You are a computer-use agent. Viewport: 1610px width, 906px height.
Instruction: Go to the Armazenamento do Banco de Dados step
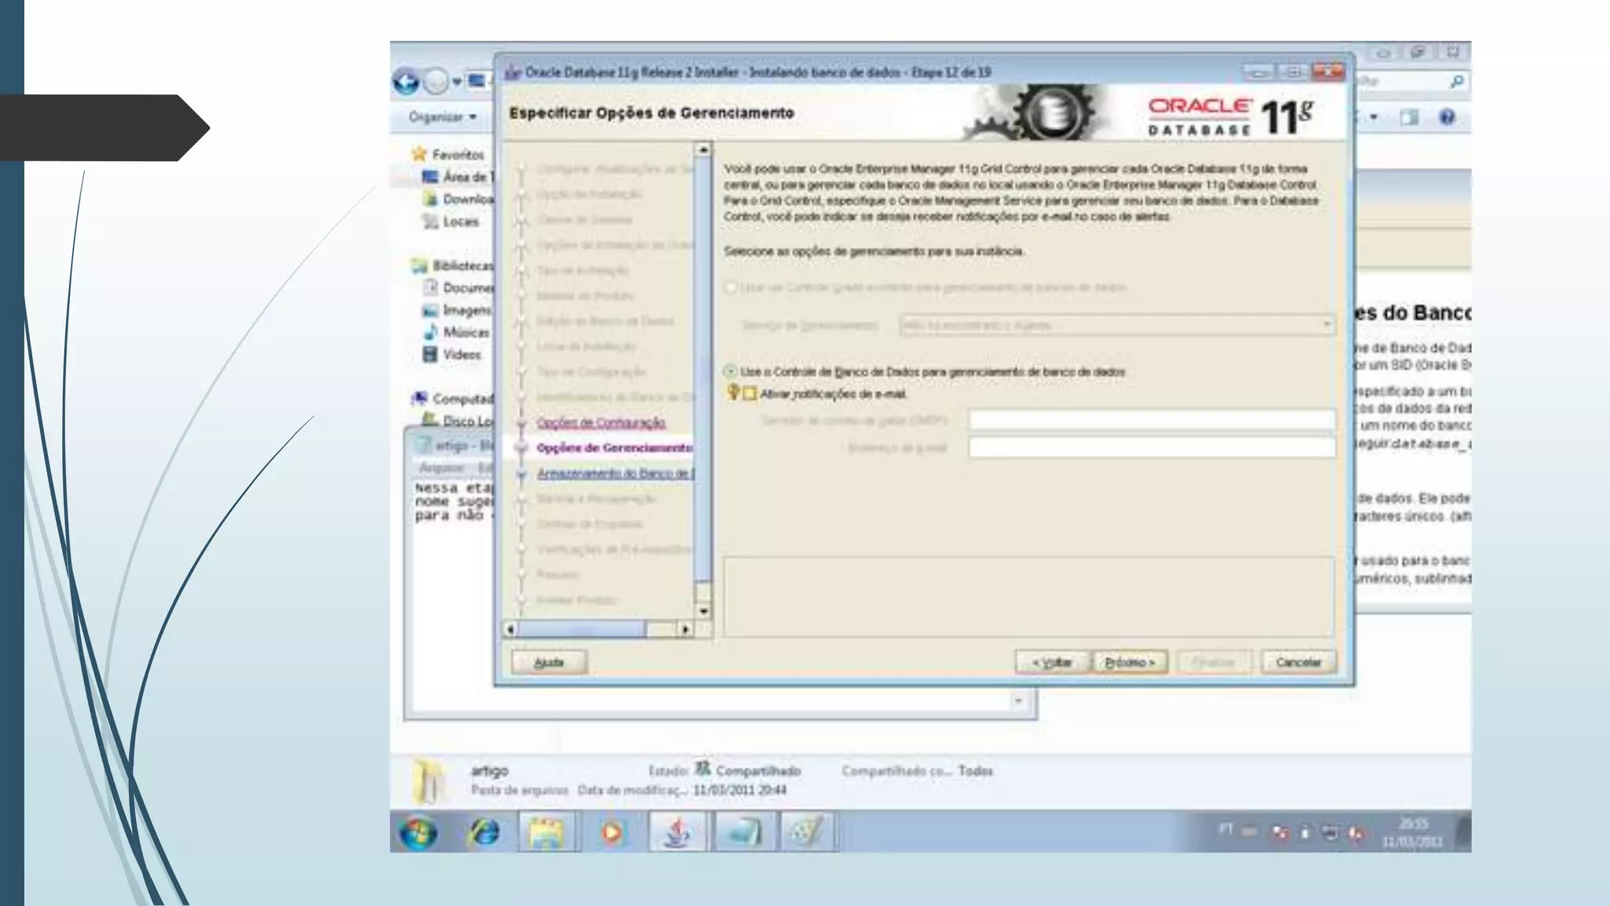[615, 473]
